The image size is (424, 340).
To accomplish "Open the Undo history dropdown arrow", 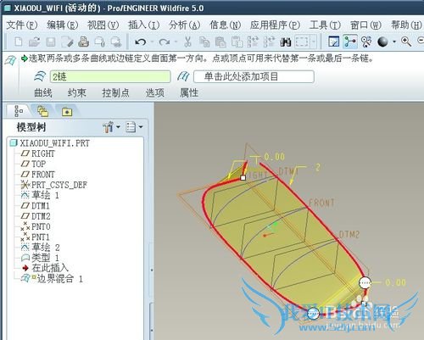I will point(152,42).
